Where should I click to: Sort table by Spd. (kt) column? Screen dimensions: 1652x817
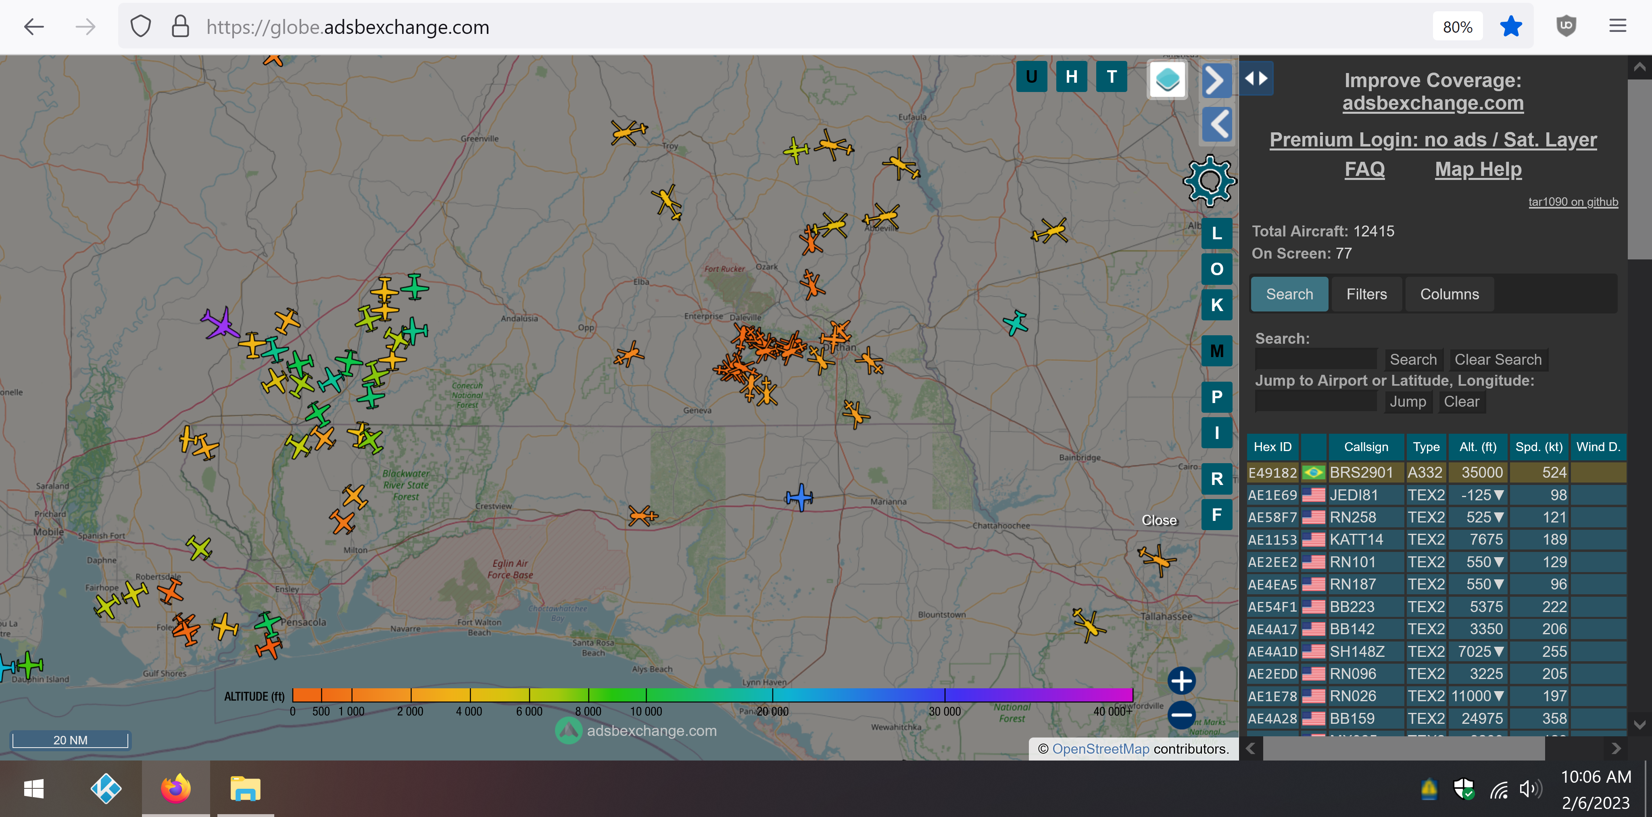[x=1539, y=447]
